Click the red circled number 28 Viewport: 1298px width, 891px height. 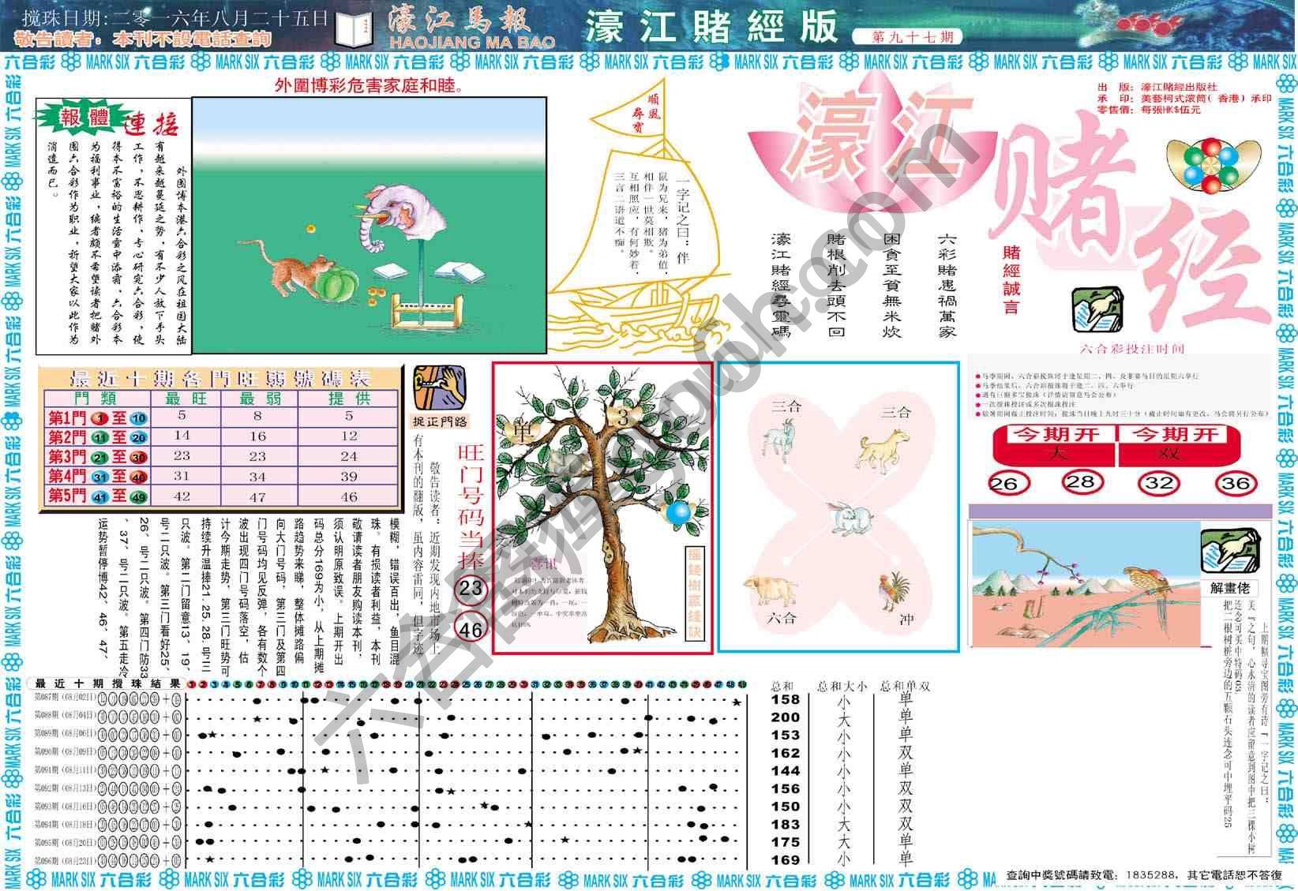pyautogui.click(x=1081, y=481)
